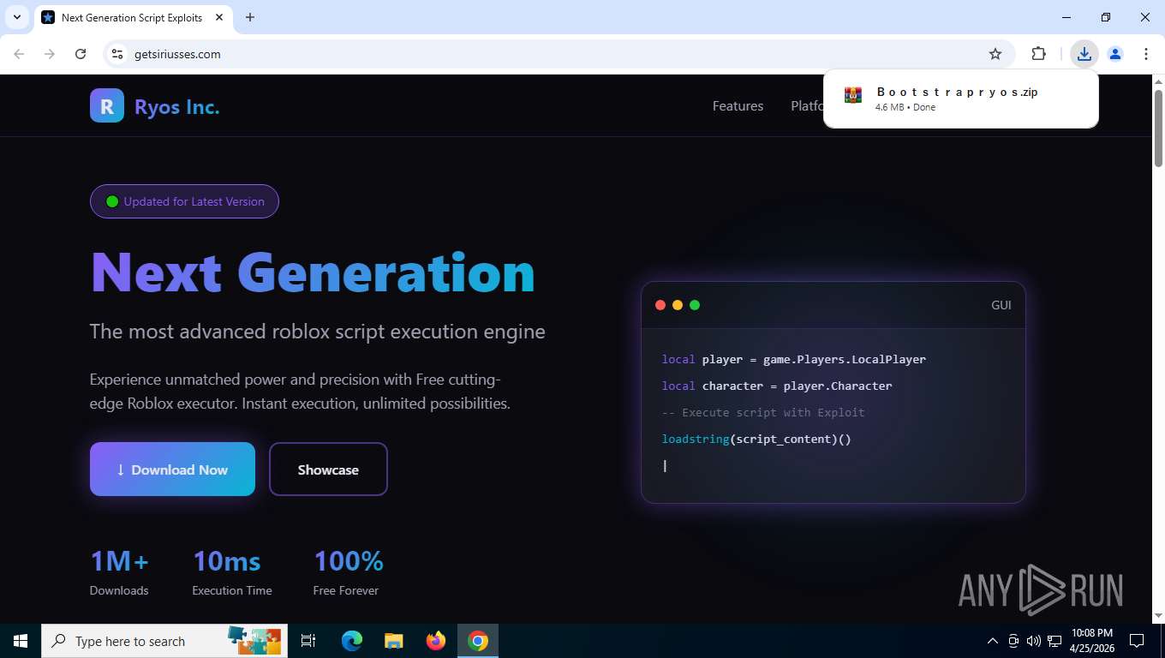The width and height of the screenshot is (1165, 658).
Task: Open the Extensions puzzle icon
Action: [x=1038, y=54]
